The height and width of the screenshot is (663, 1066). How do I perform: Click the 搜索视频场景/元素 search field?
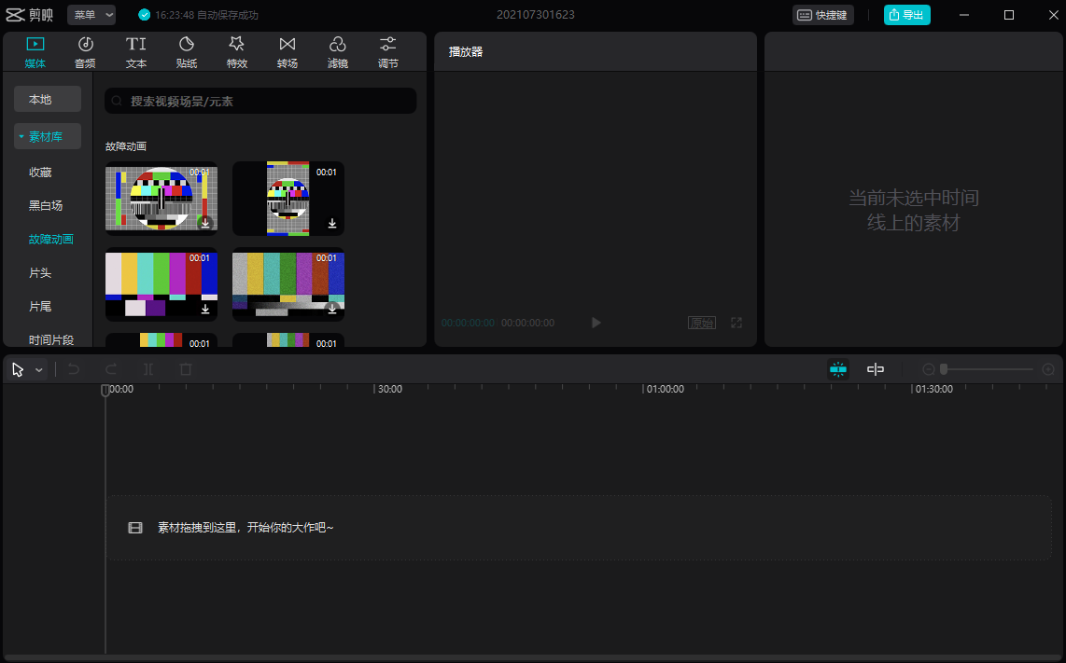(x=261, y=101)
